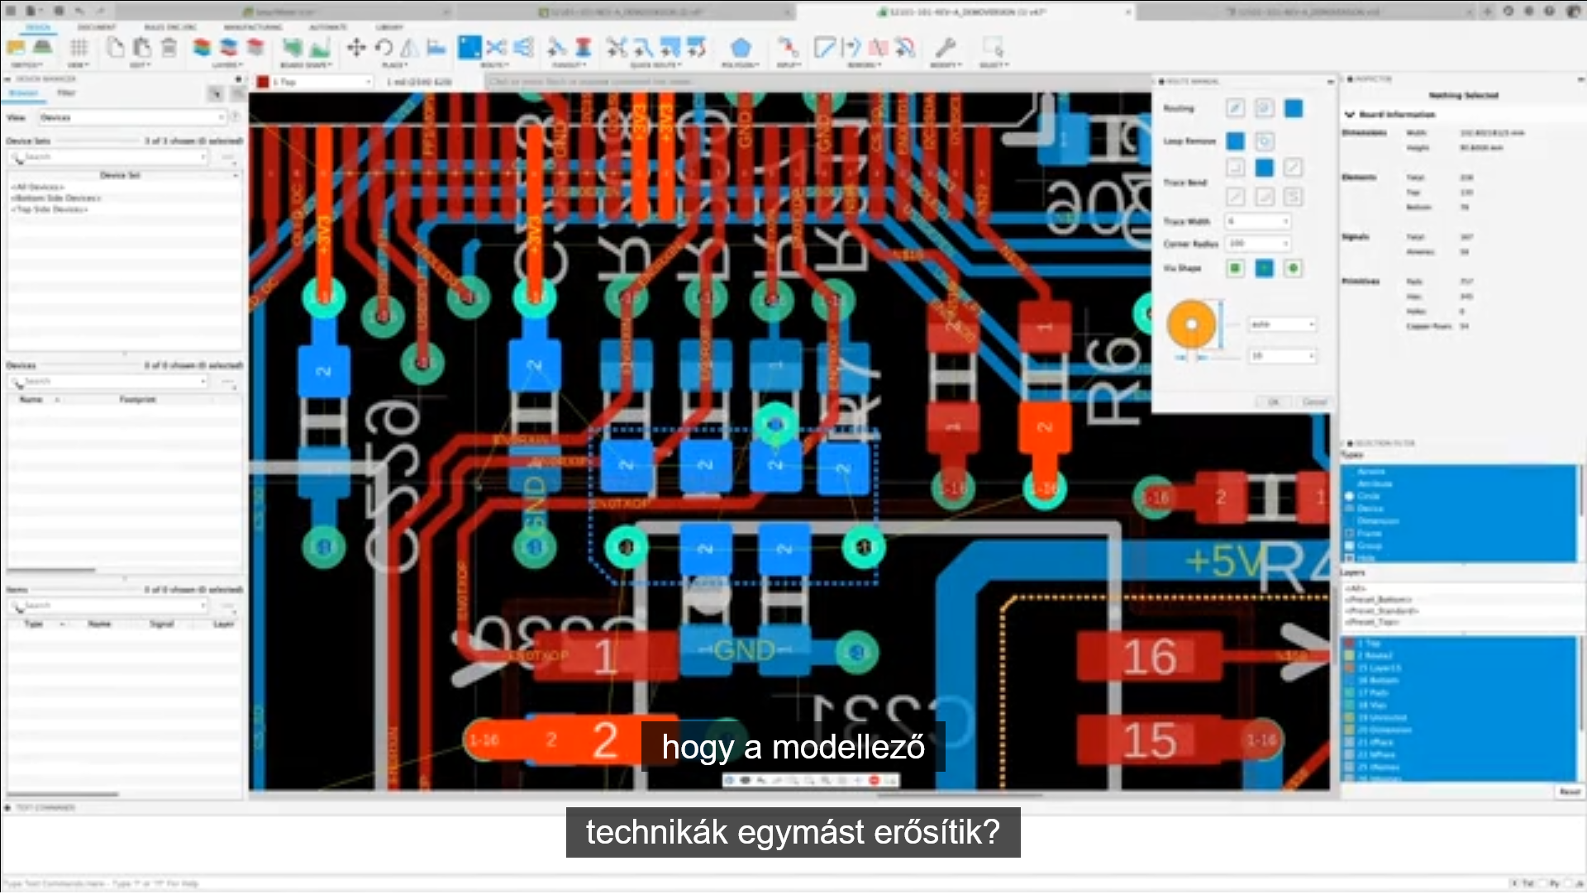The image size is (1587, 894).
Task: Switch to the Library ribbon tab
Action: pyautogui.click(x=388, y=27)
